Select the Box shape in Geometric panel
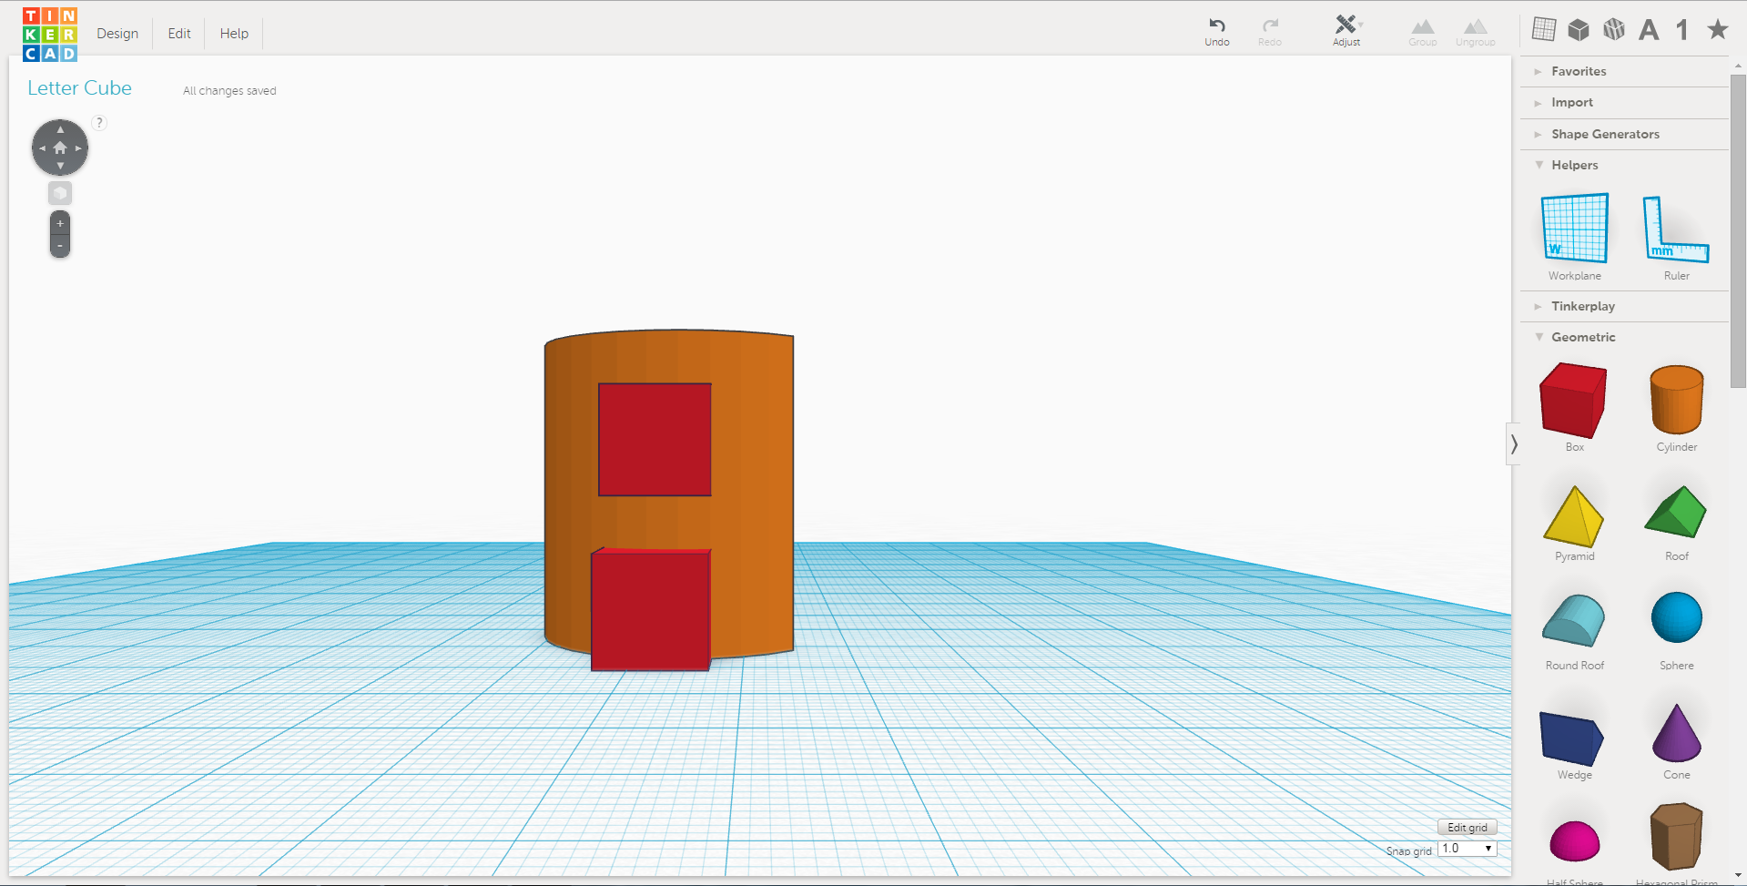1747x886 pixels. (1573, 401)
